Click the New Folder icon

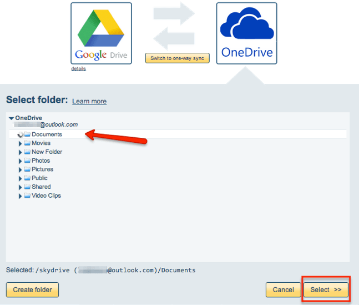[x=27, y=152]
